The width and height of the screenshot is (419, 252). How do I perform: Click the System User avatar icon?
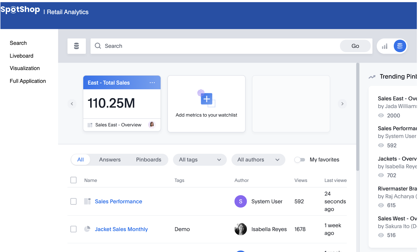pos(240,201)
